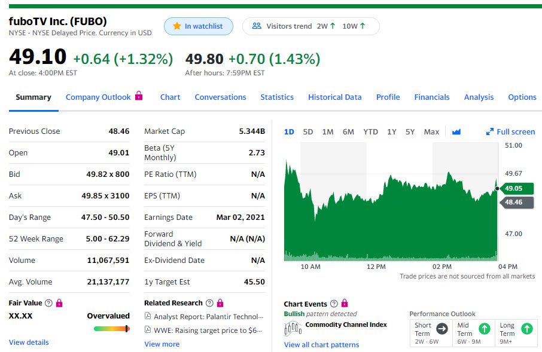View the Historical Data tab
542x352 pixels.
pyautogui.click(x=334, y=97)
